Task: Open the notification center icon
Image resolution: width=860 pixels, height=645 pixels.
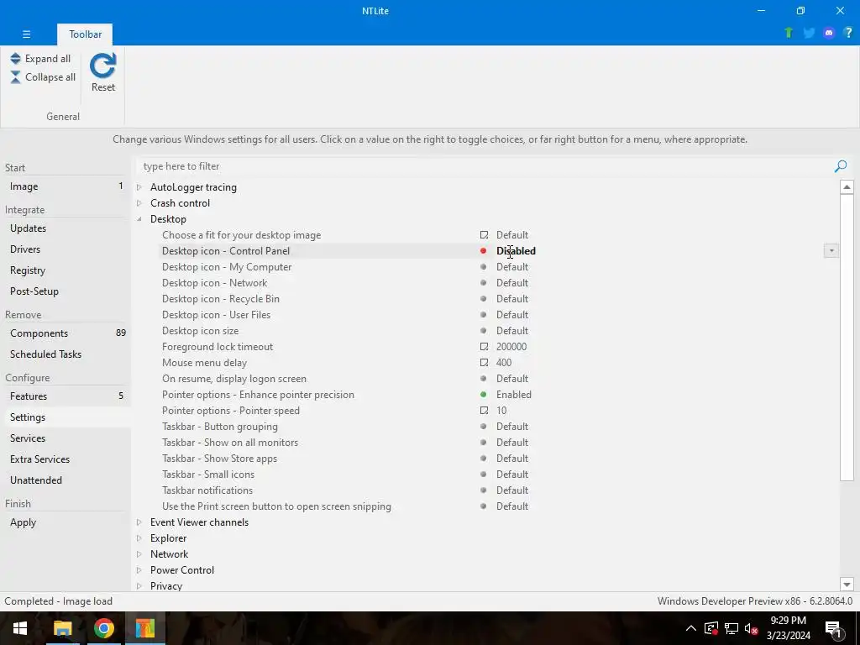Action: click(833, 630)
